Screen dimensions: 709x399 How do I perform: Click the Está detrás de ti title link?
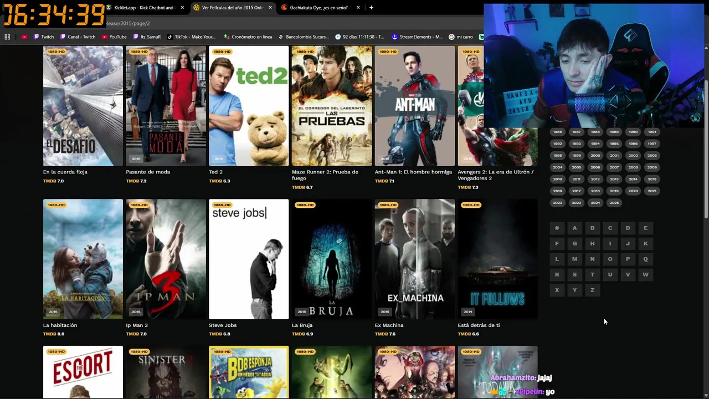[x=479, y=325]
